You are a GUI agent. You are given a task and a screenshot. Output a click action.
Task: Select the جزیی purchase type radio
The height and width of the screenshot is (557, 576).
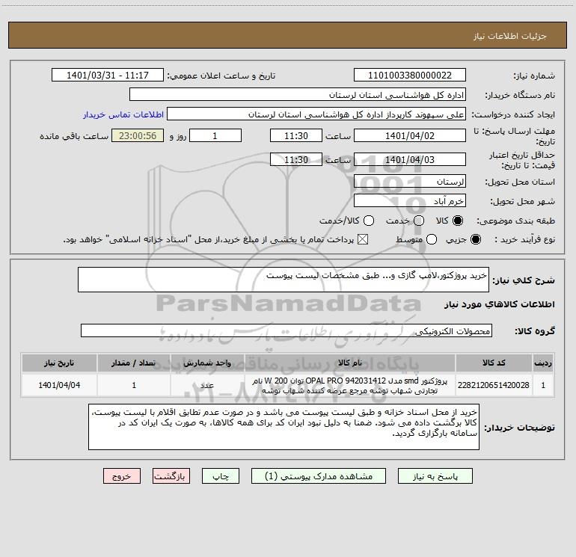point(475,240)
